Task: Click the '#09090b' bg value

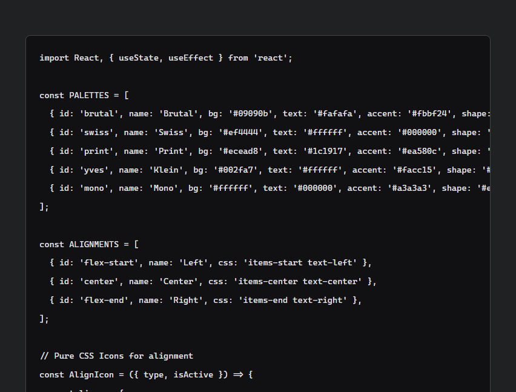Action: pos(251,114)
